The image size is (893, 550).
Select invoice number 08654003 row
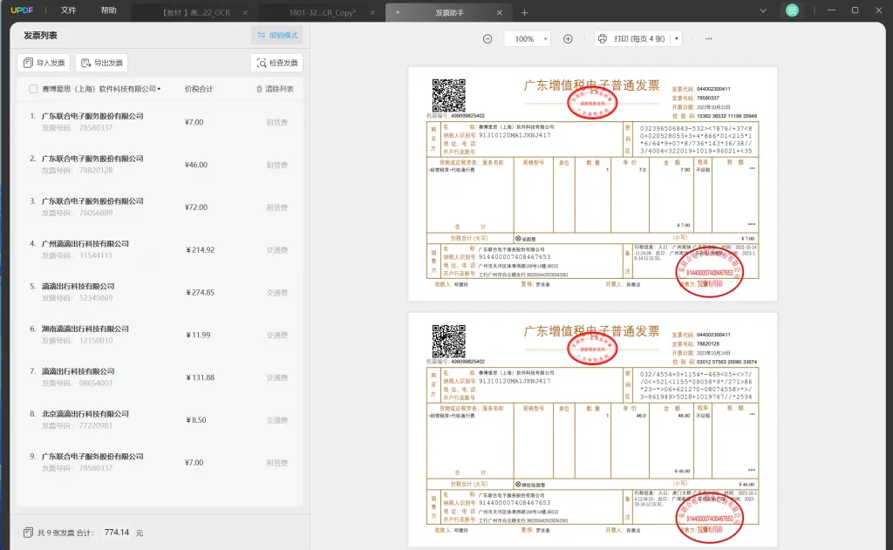(x=160, y=377)
